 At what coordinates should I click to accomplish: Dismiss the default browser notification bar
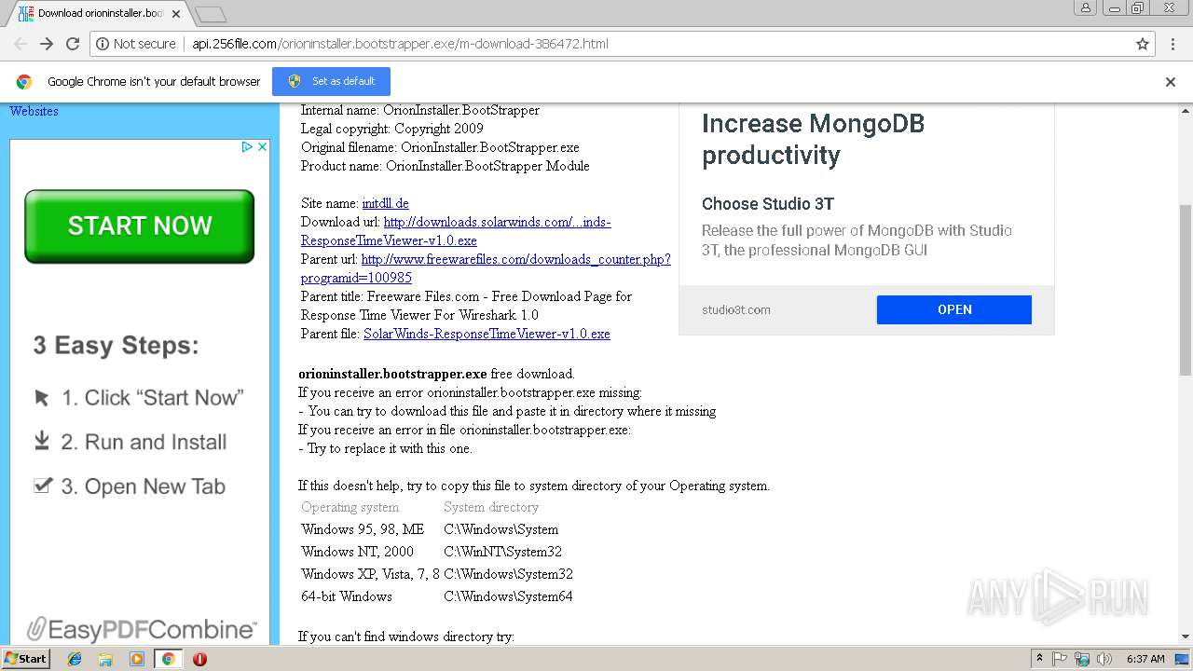pos(1171,82)
